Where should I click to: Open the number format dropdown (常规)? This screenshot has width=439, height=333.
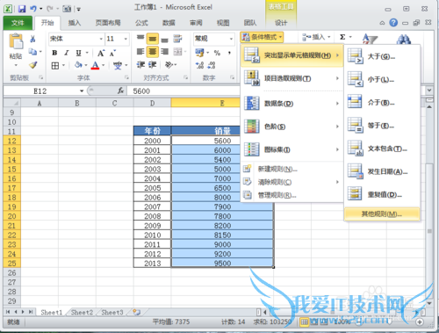click(231, 39)
